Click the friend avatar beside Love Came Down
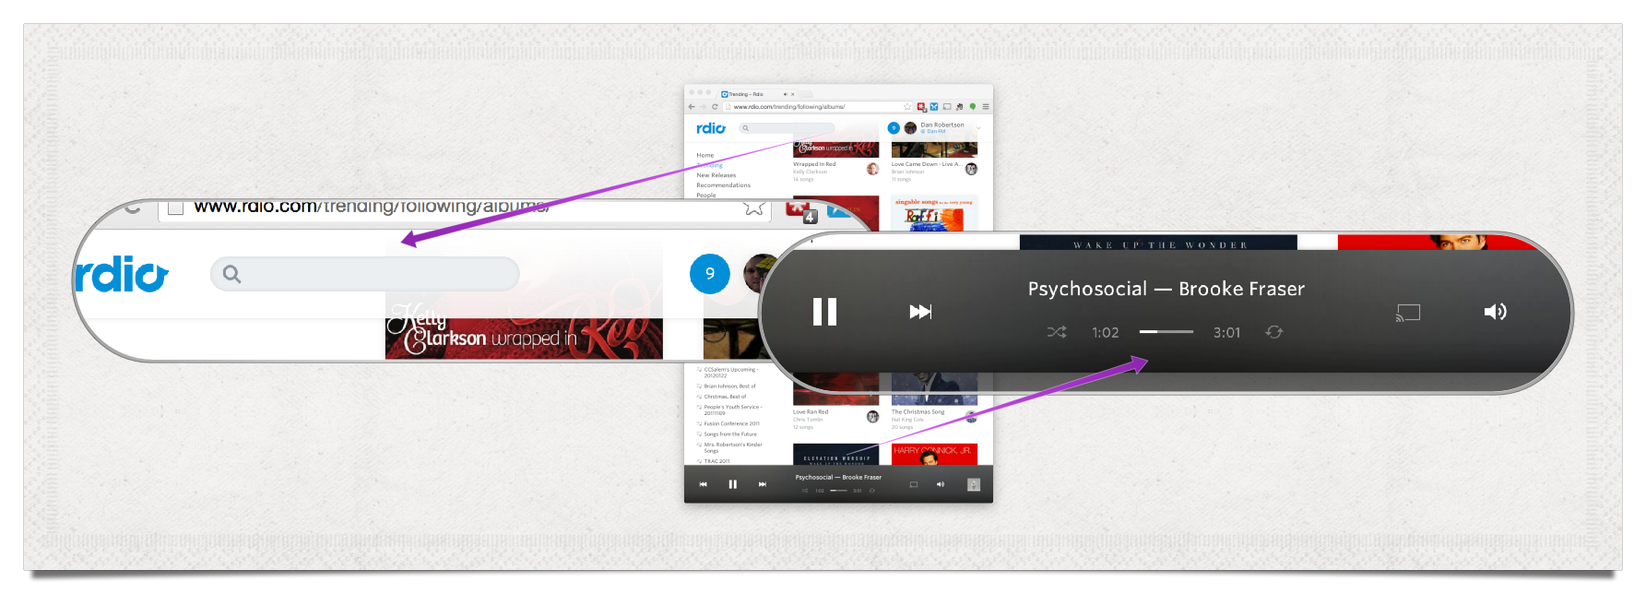 click(x=971, y=169)
